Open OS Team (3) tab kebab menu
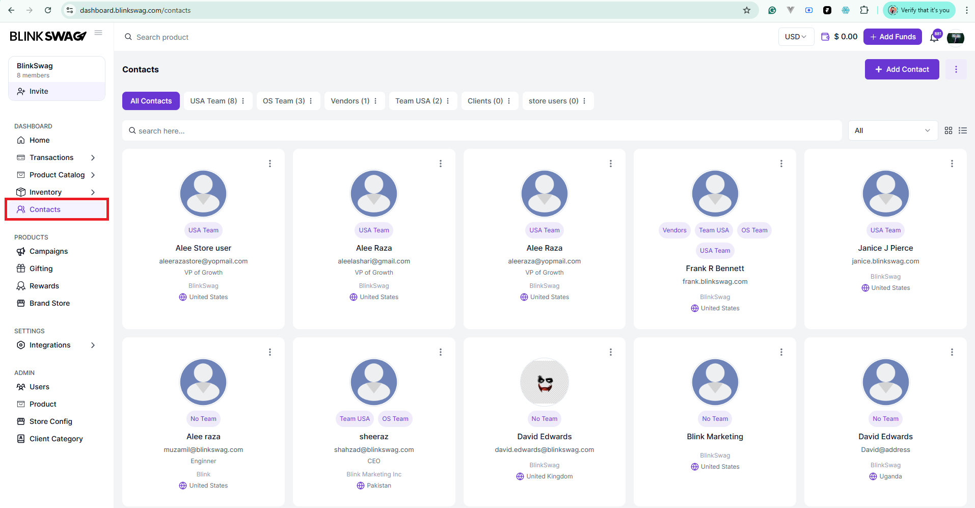 tap(311, 101)
